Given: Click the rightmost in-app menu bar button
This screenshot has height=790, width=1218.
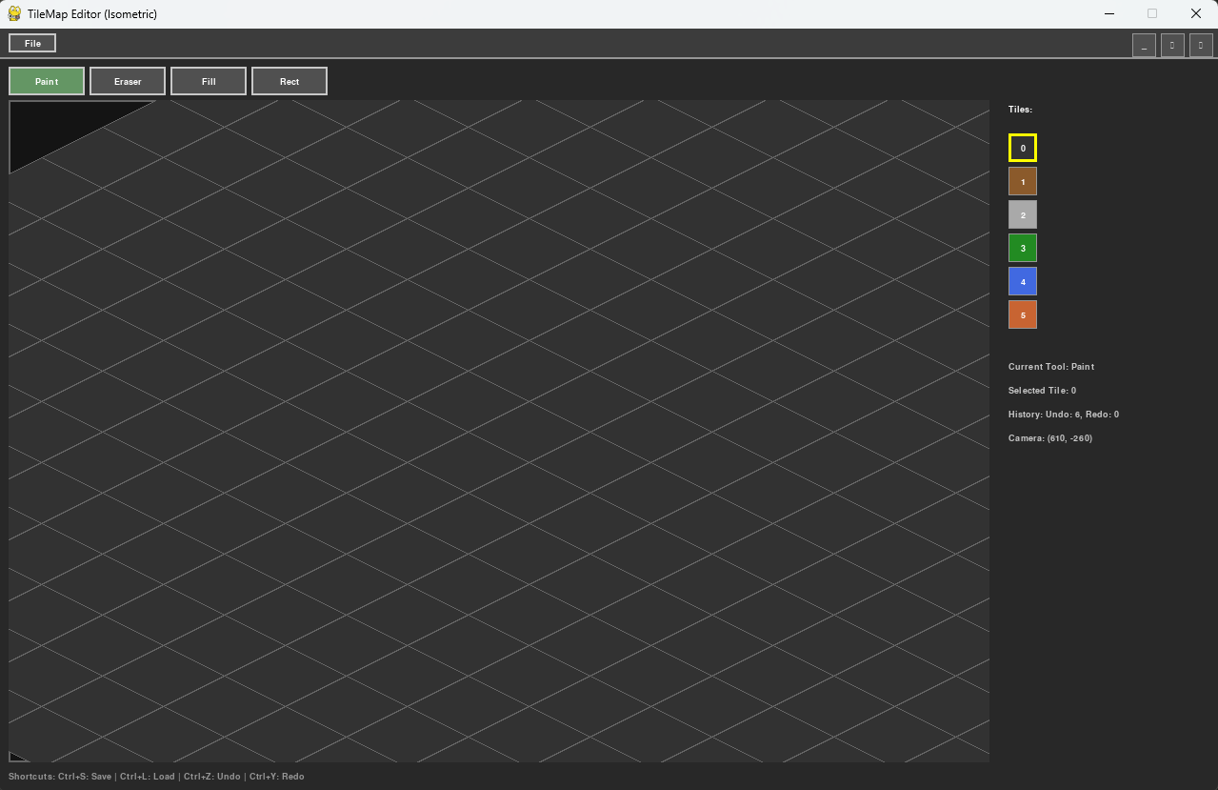Looking at the screenshot, I should coord(1201,45).
